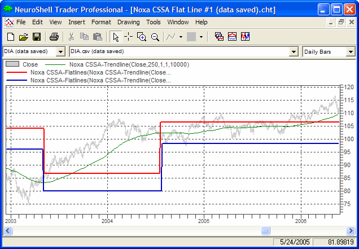Open the fill pattern dropdown arrow
This screenshot has height=249, width=359.
tap(202, 37)
